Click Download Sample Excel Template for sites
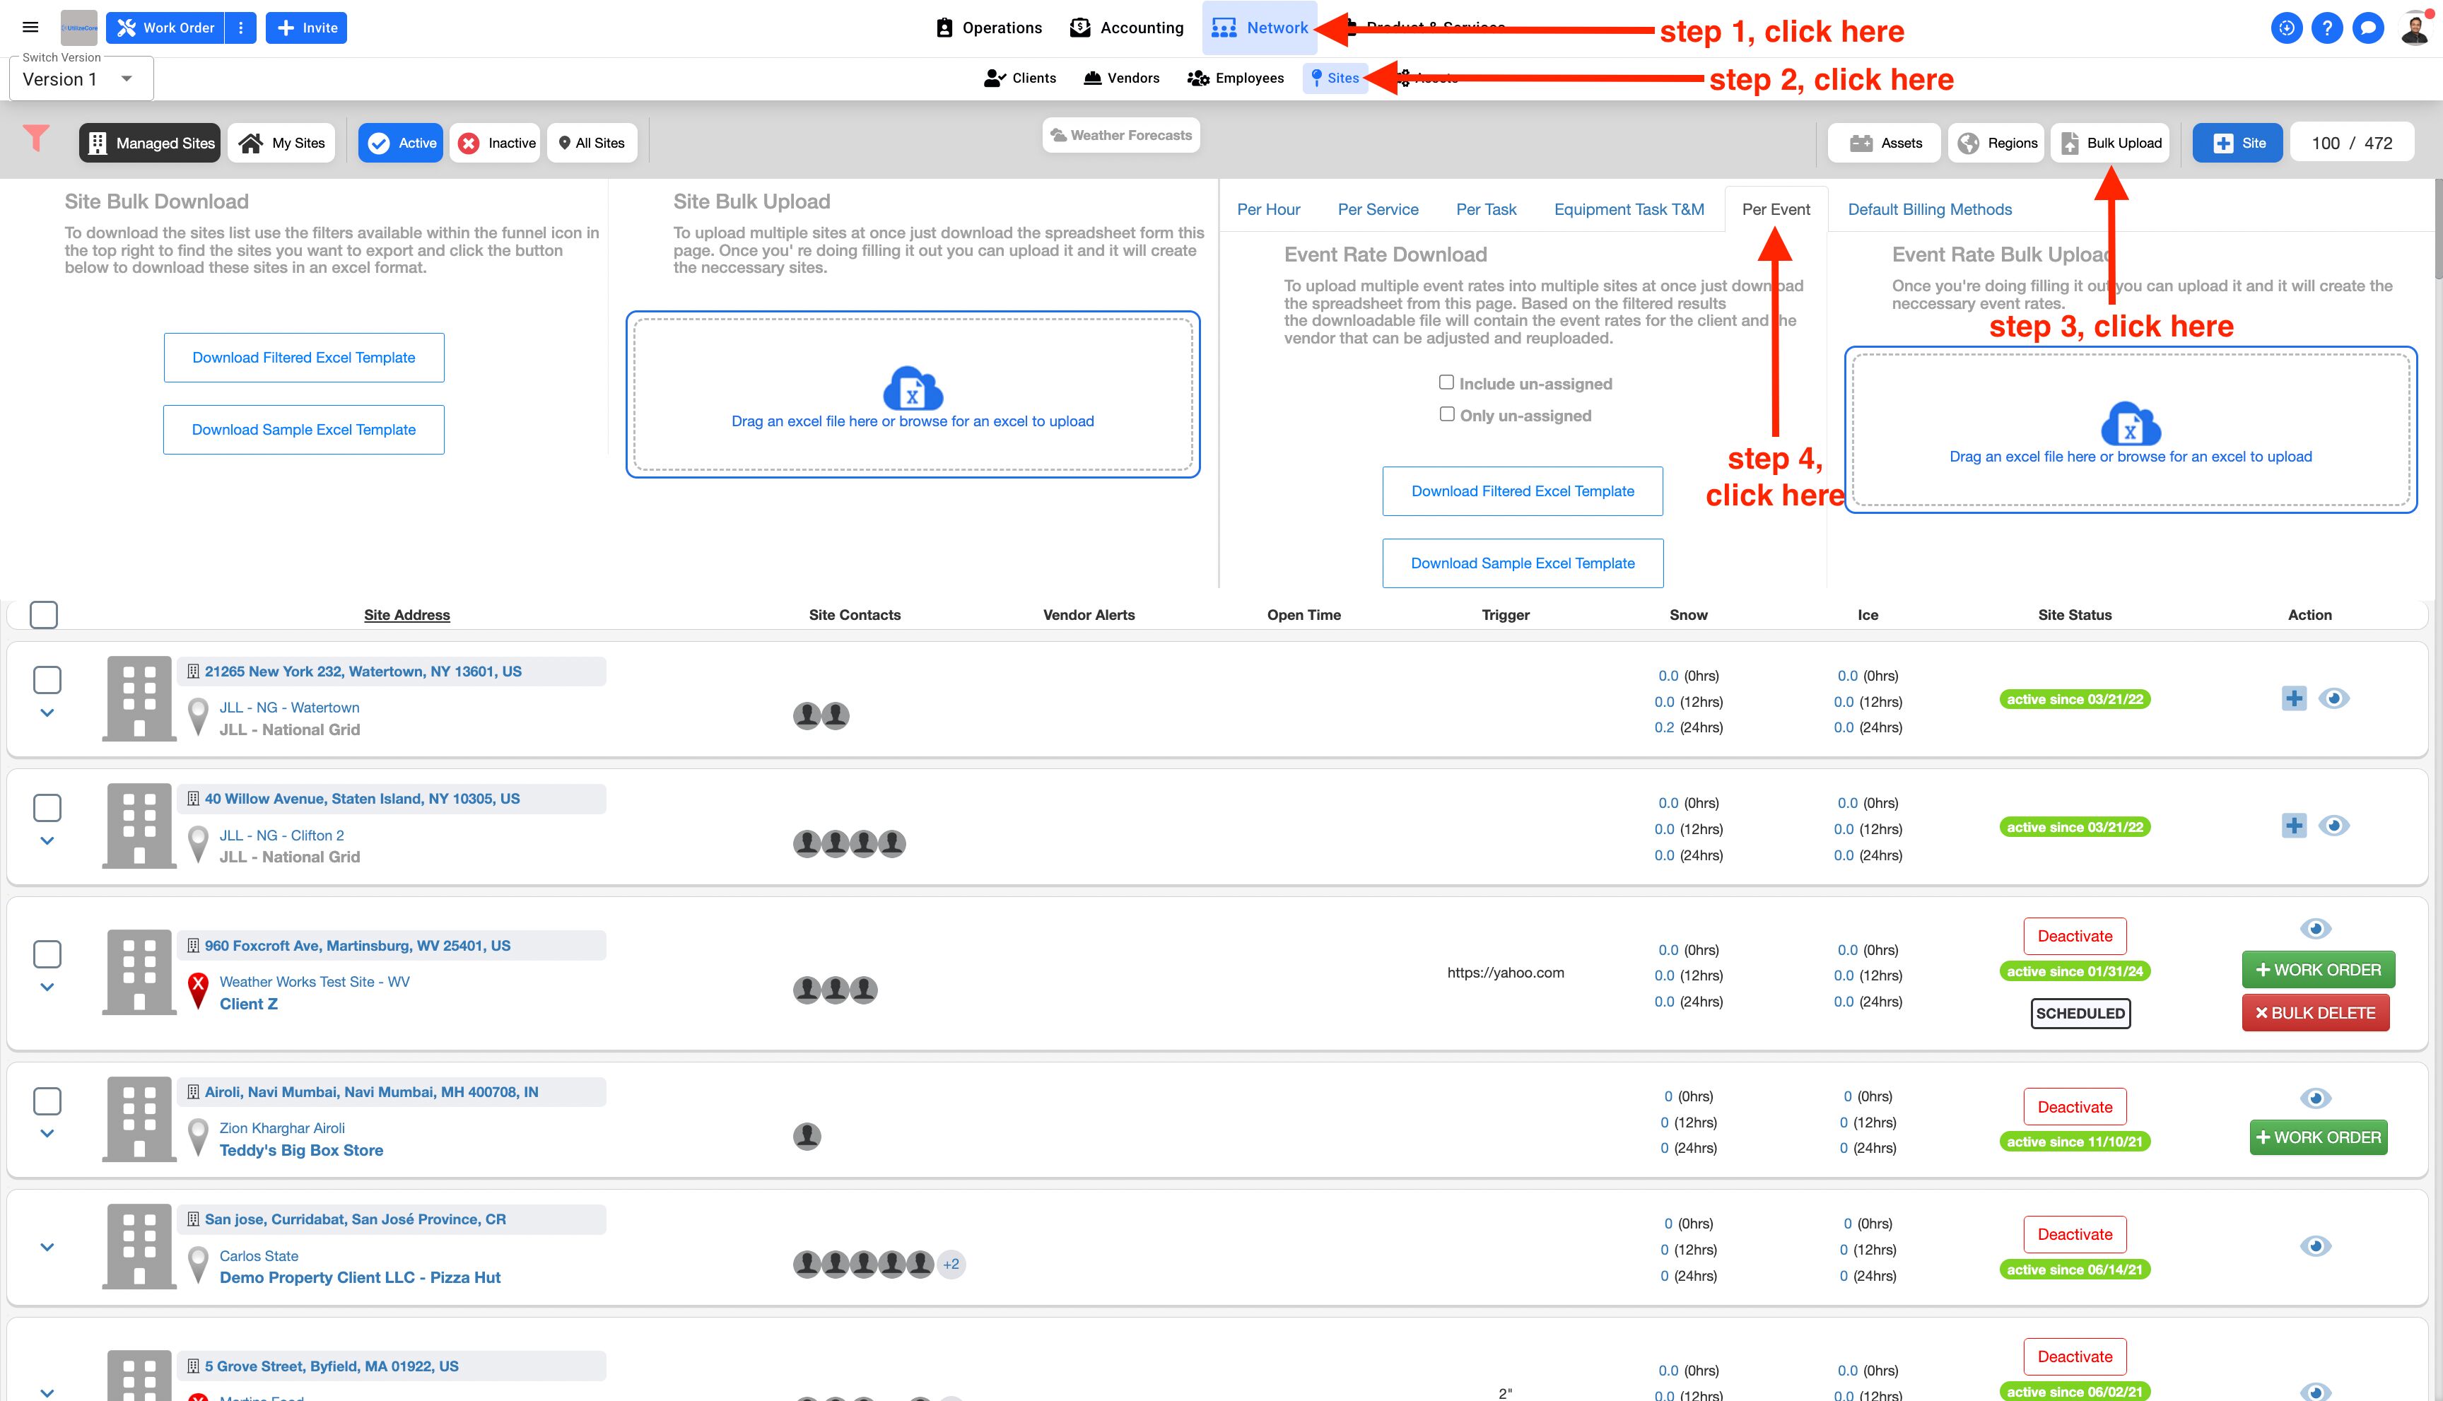Screen dimensions: 2443x1401 pos(304,430)
